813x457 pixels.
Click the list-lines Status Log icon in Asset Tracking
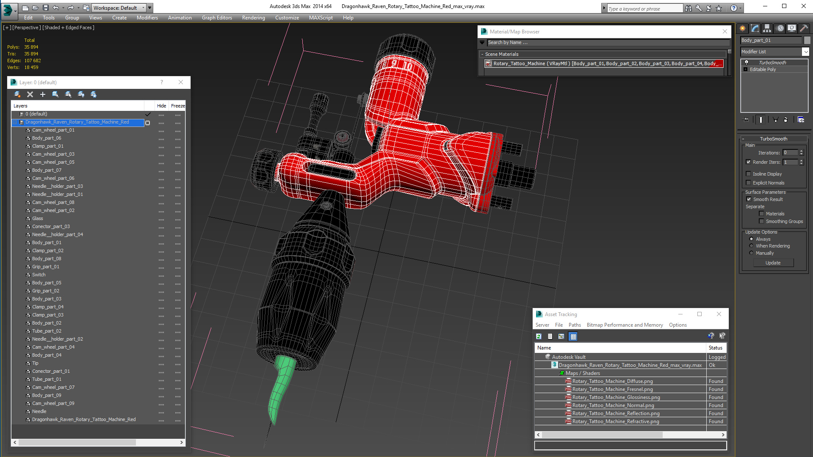(550, 336)
